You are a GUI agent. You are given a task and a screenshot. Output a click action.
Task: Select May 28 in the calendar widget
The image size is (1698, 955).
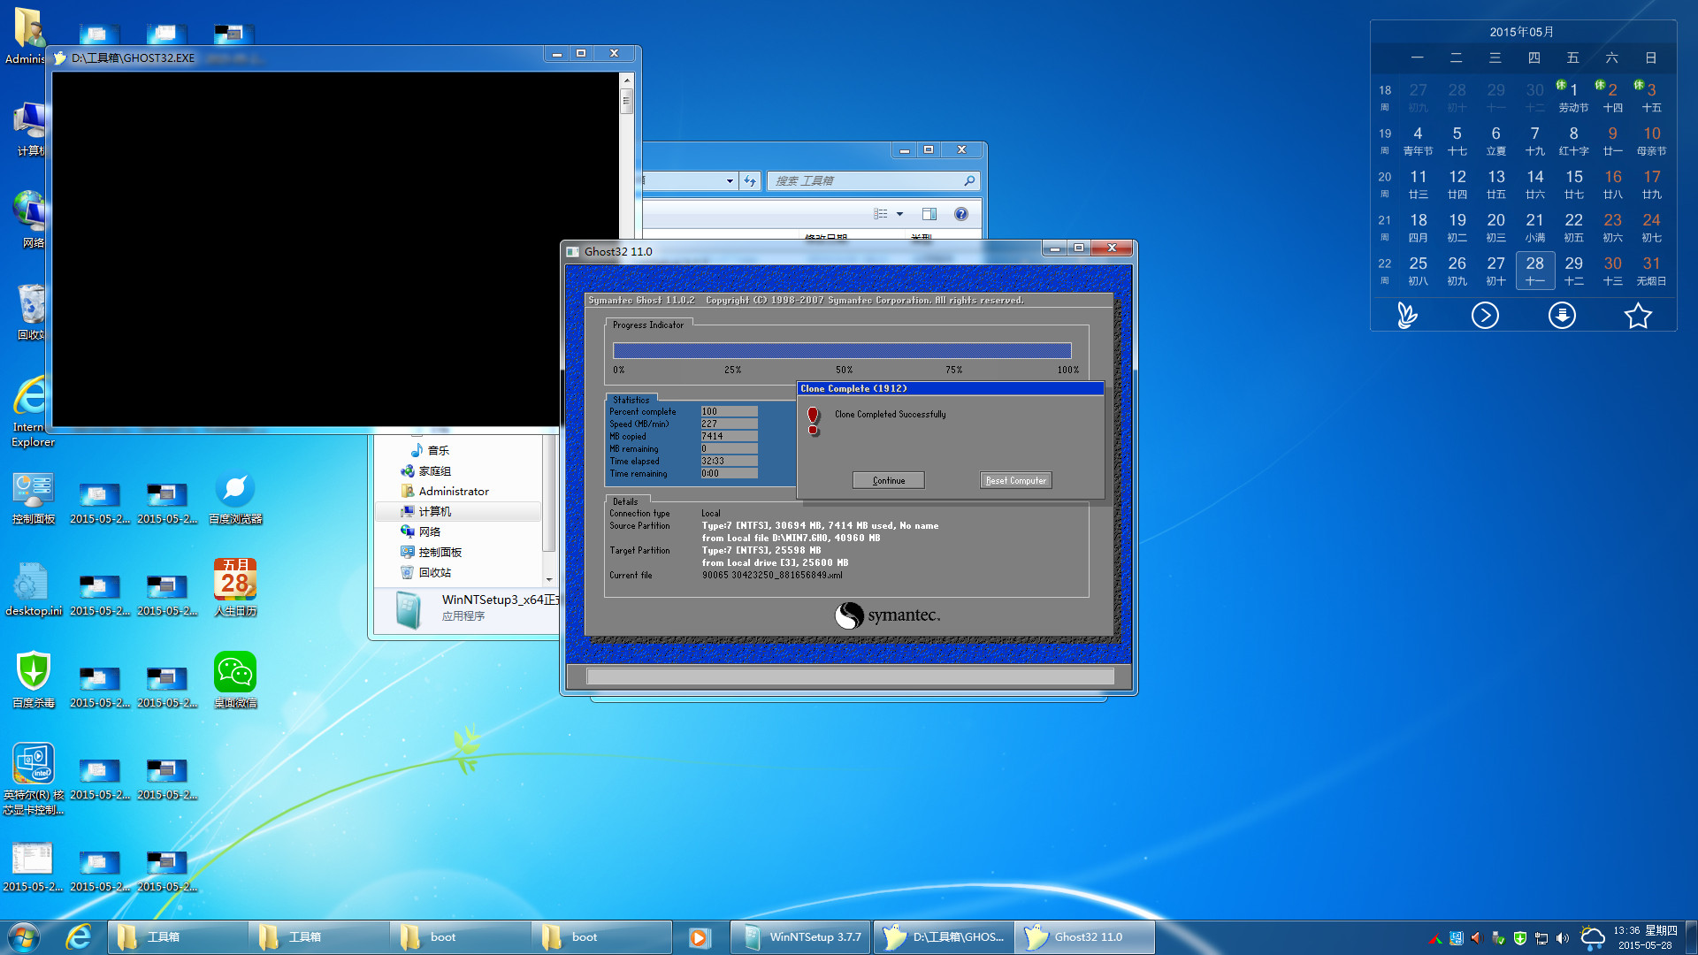tap(1534, 271)
